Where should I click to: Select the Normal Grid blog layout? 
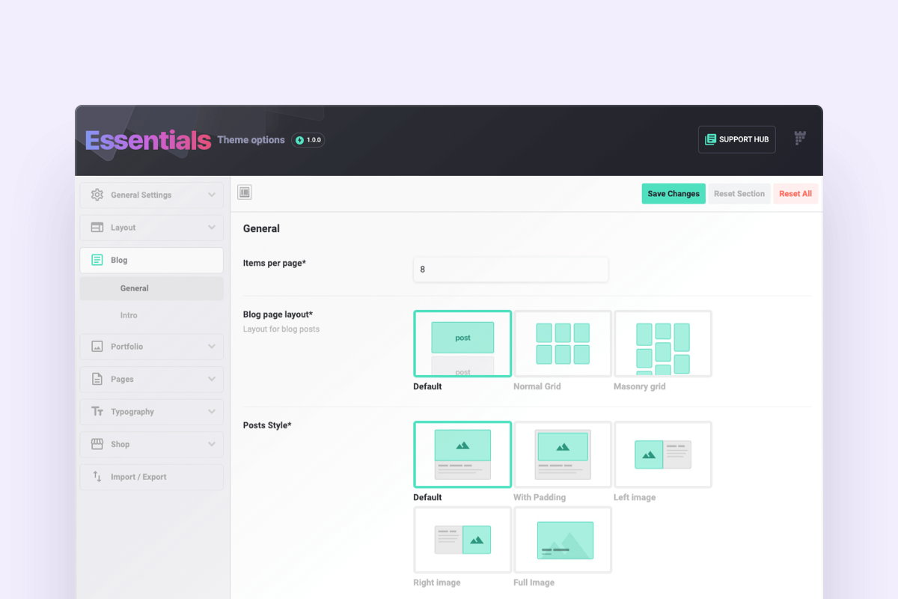[x=562, y=343]
